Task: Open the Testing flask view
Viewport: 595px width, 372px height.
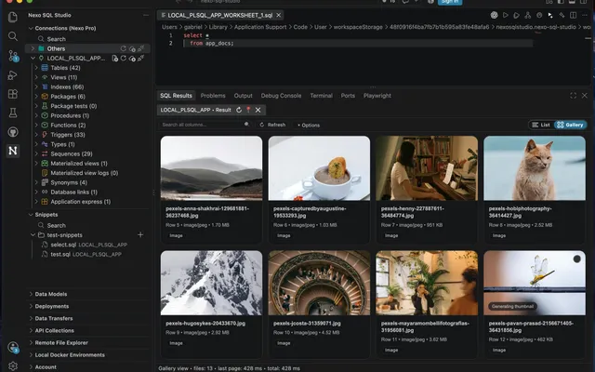Action: point(12,113)
